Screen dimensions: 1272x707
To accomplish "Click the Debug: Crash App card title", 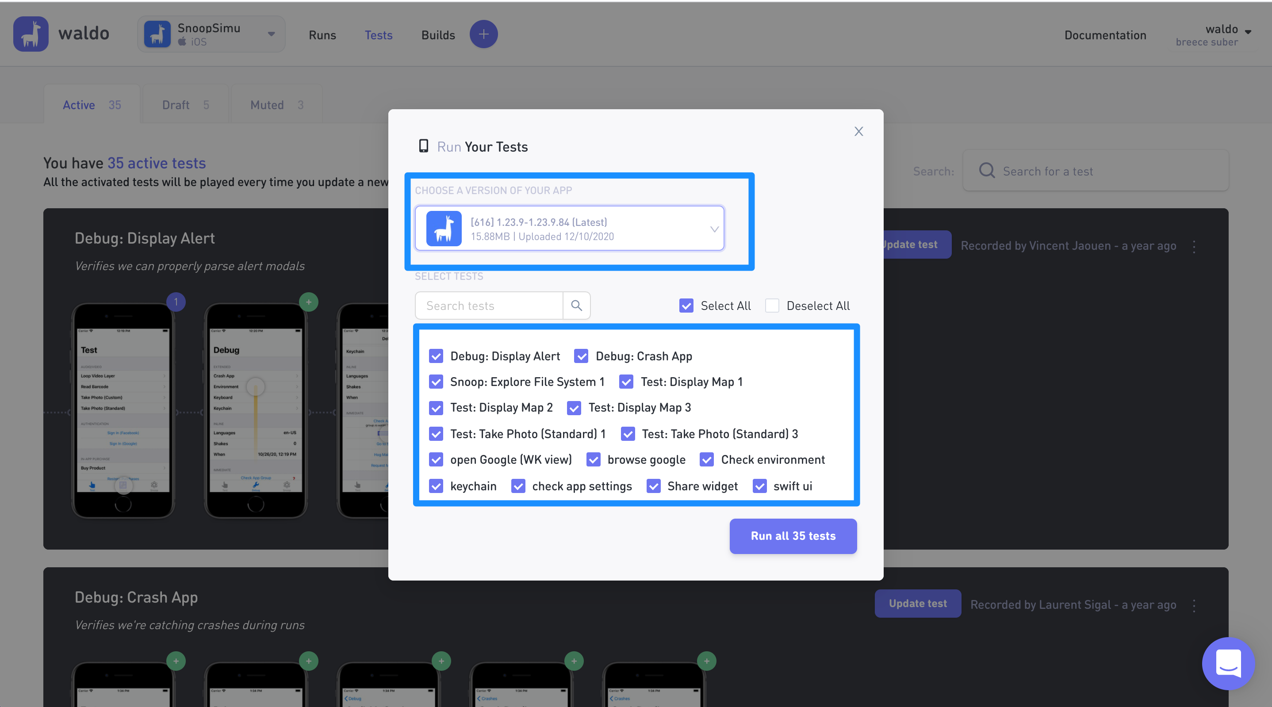I will (x=136, y=597).
